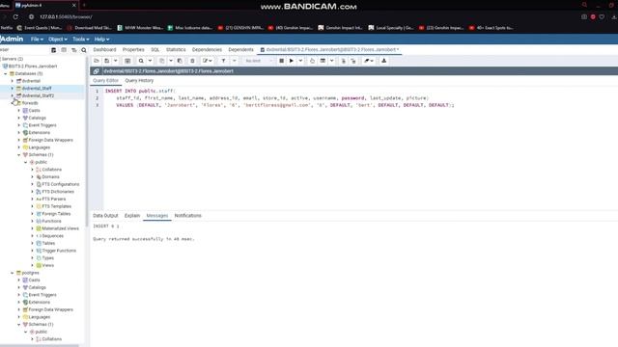Collapse the first Schemas (1) node
This screenshot has height=347, width=618.
(19, 155)
